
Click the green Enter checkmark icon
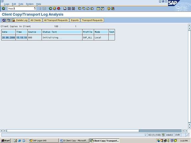pyautogui.click(x=4, y=9)
